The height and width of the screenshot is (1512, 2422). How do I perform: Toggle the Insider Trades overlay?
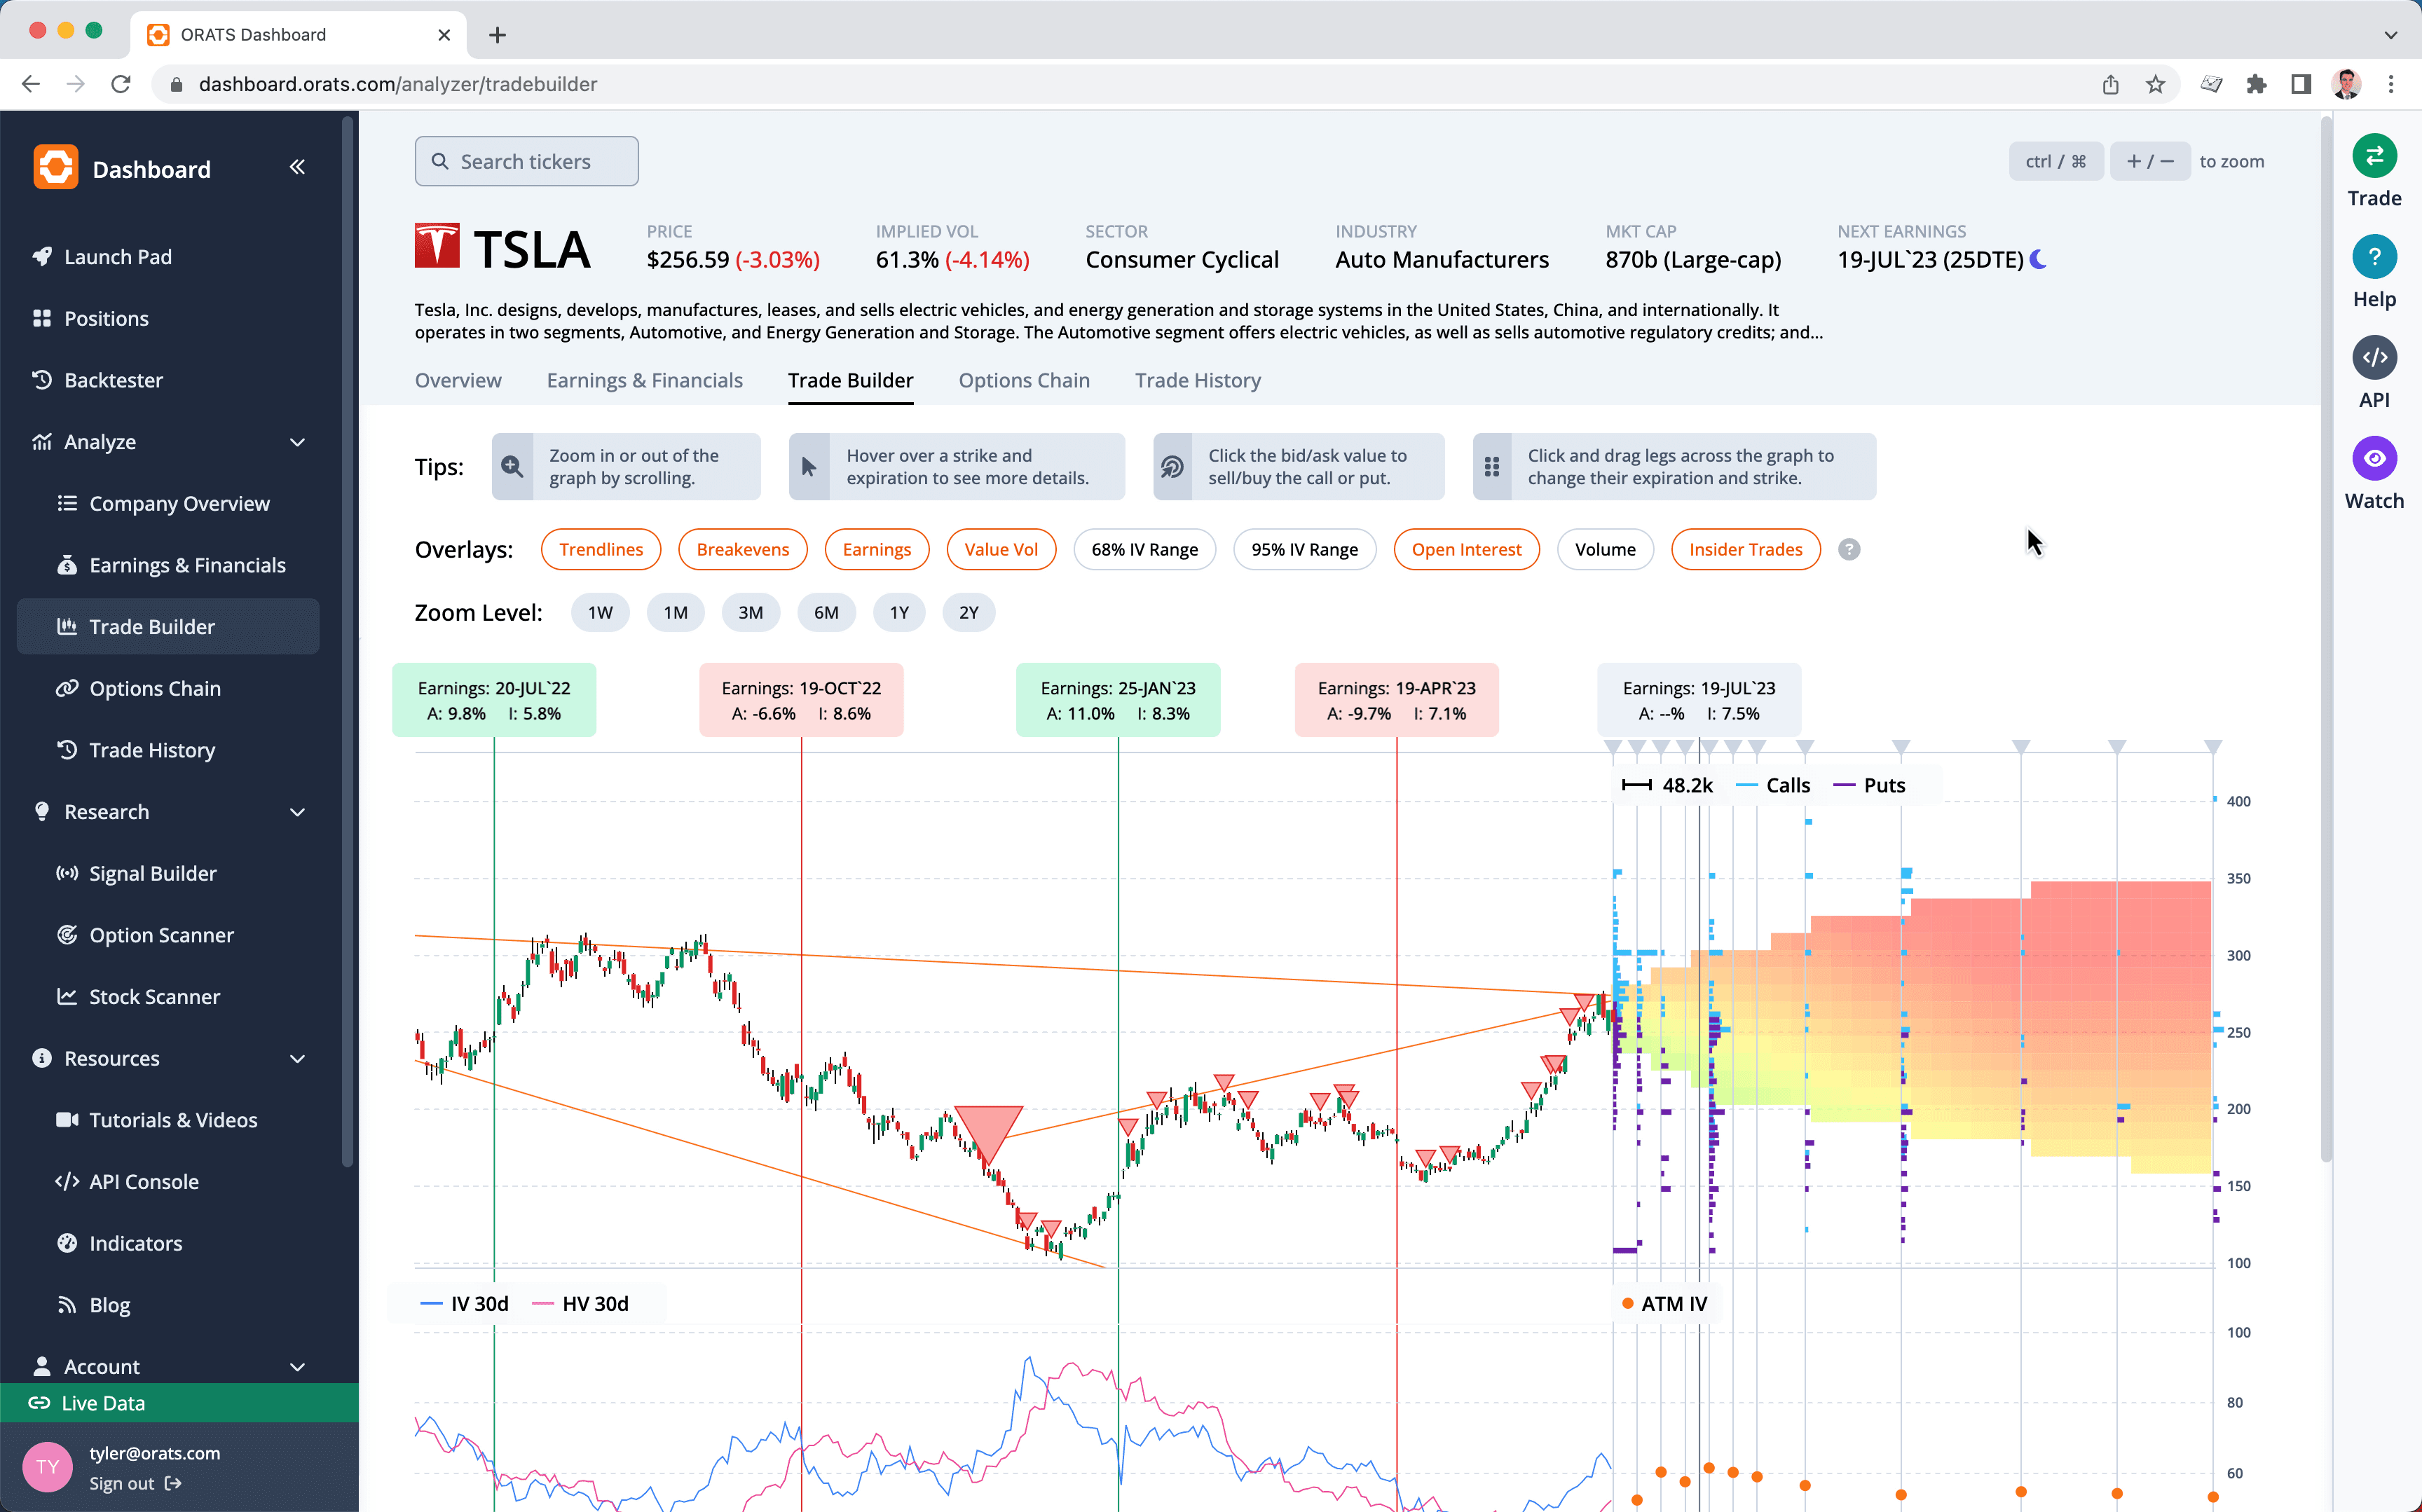pos(1745,549)
